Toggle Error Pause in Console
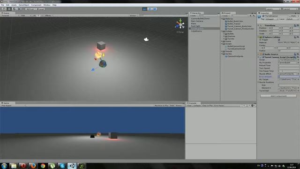 (x=219, y=106)
